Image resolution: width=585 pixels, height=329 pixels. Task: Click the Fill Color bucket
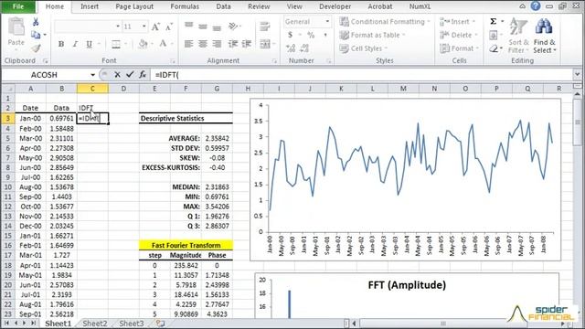click(143, 44)
